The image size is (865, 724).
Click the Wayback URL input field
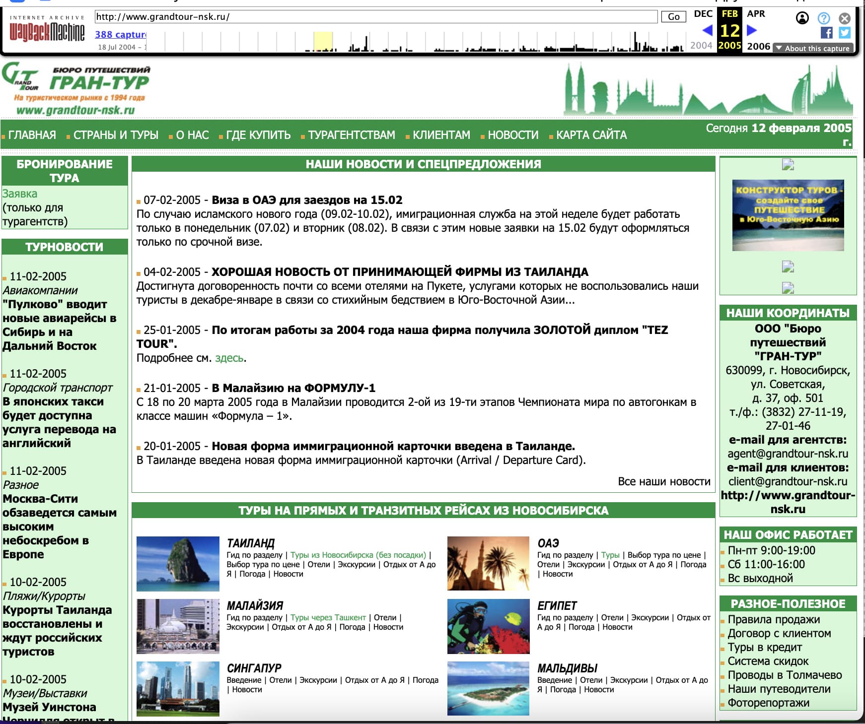pos(376,17)
